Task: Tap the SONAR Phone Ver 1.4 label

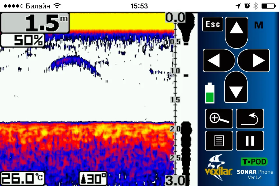Action: 255,174
